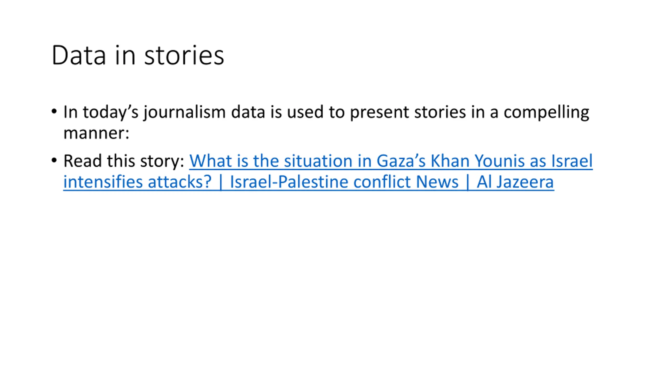Click the word "Data" in the title
Screen dimensions: 665x374
pyautogui.click(x=79, y=55)
